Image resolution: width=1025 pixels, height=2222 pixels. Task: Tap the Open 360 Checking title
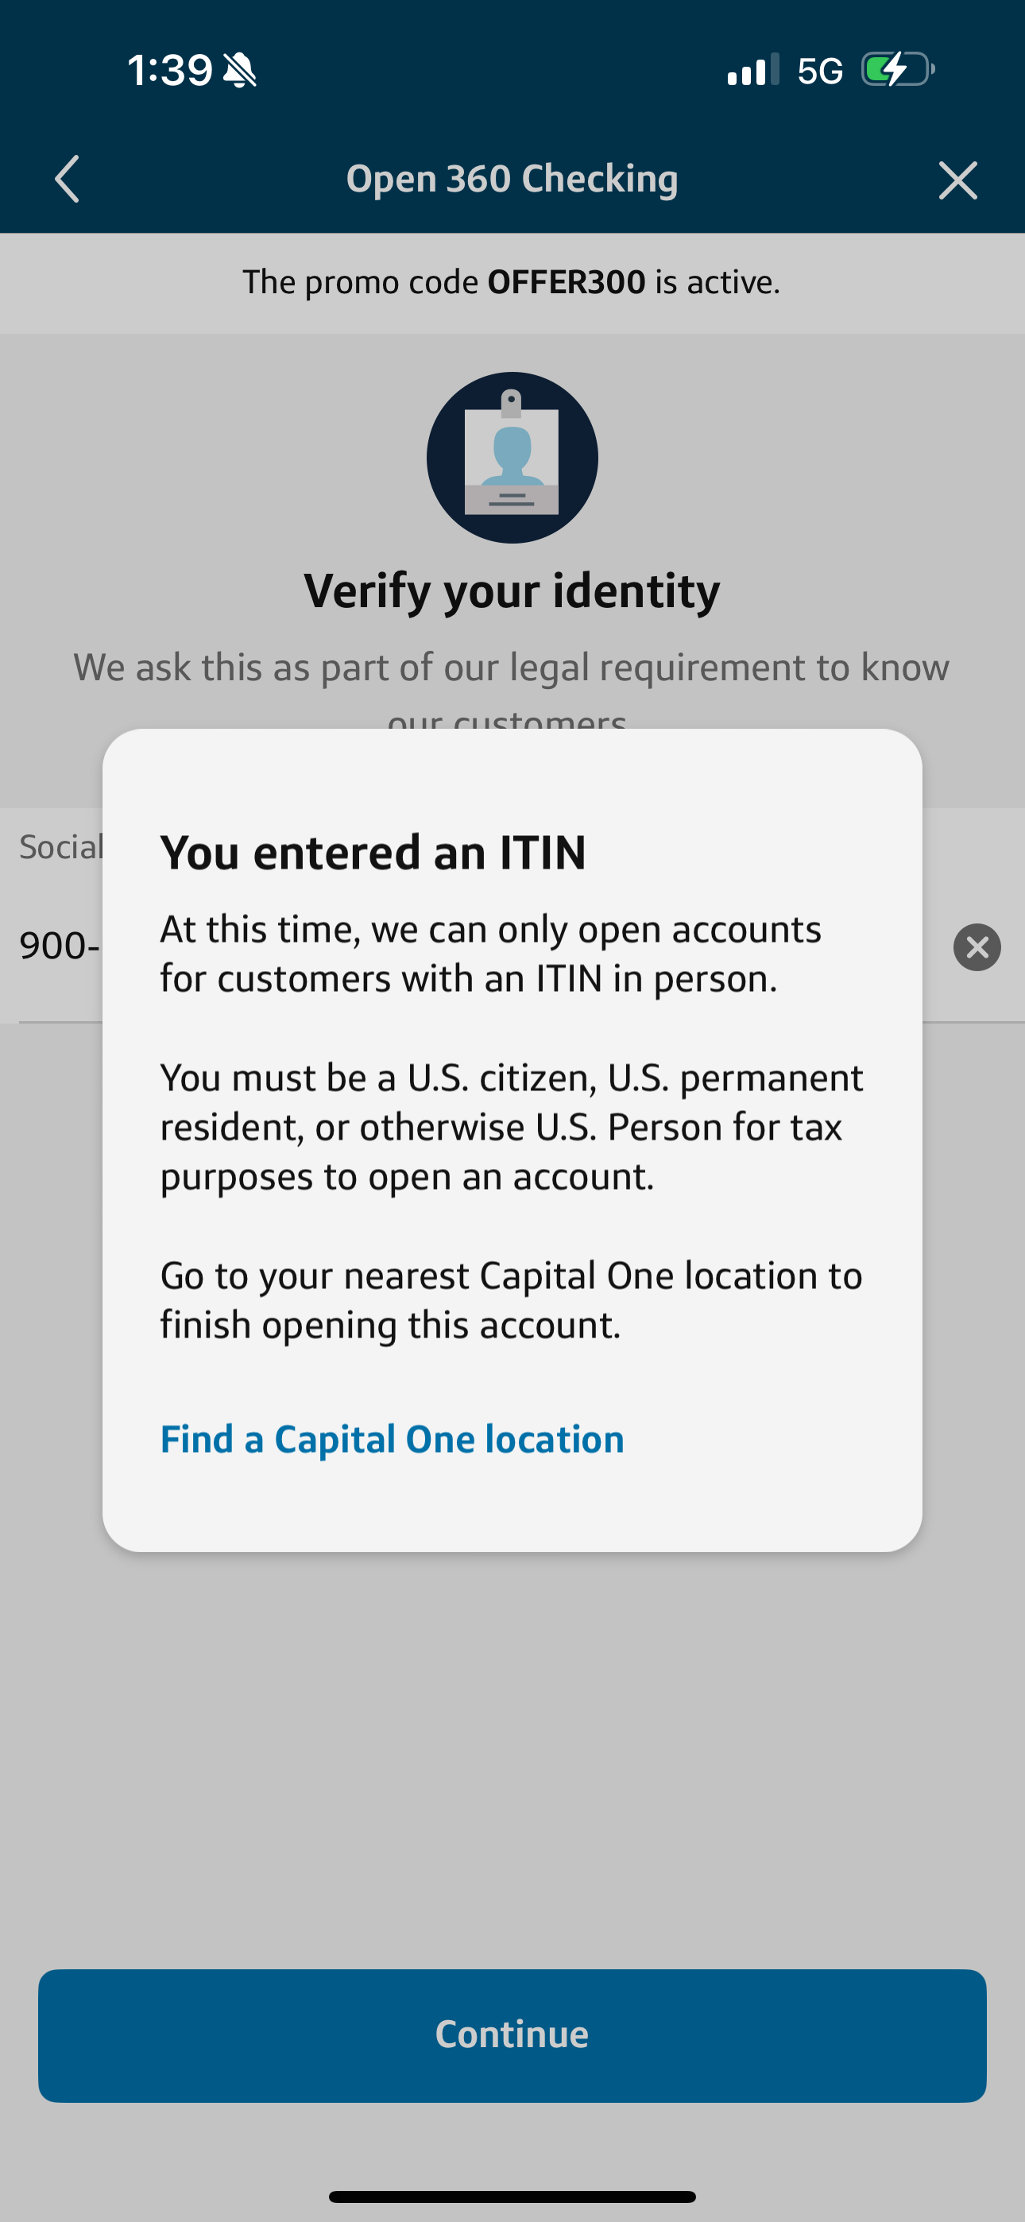(512, 179)
